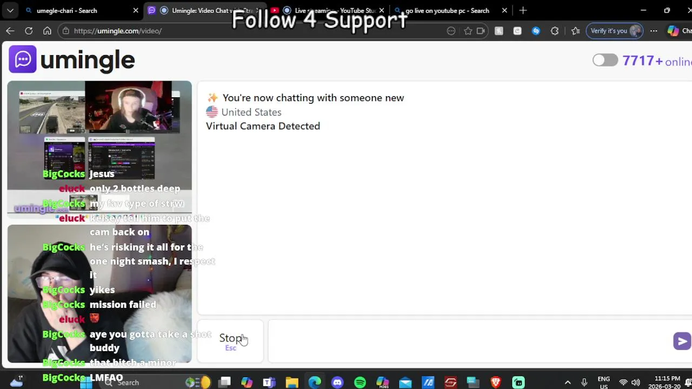Open Discord from taskbar

(337, 383)
